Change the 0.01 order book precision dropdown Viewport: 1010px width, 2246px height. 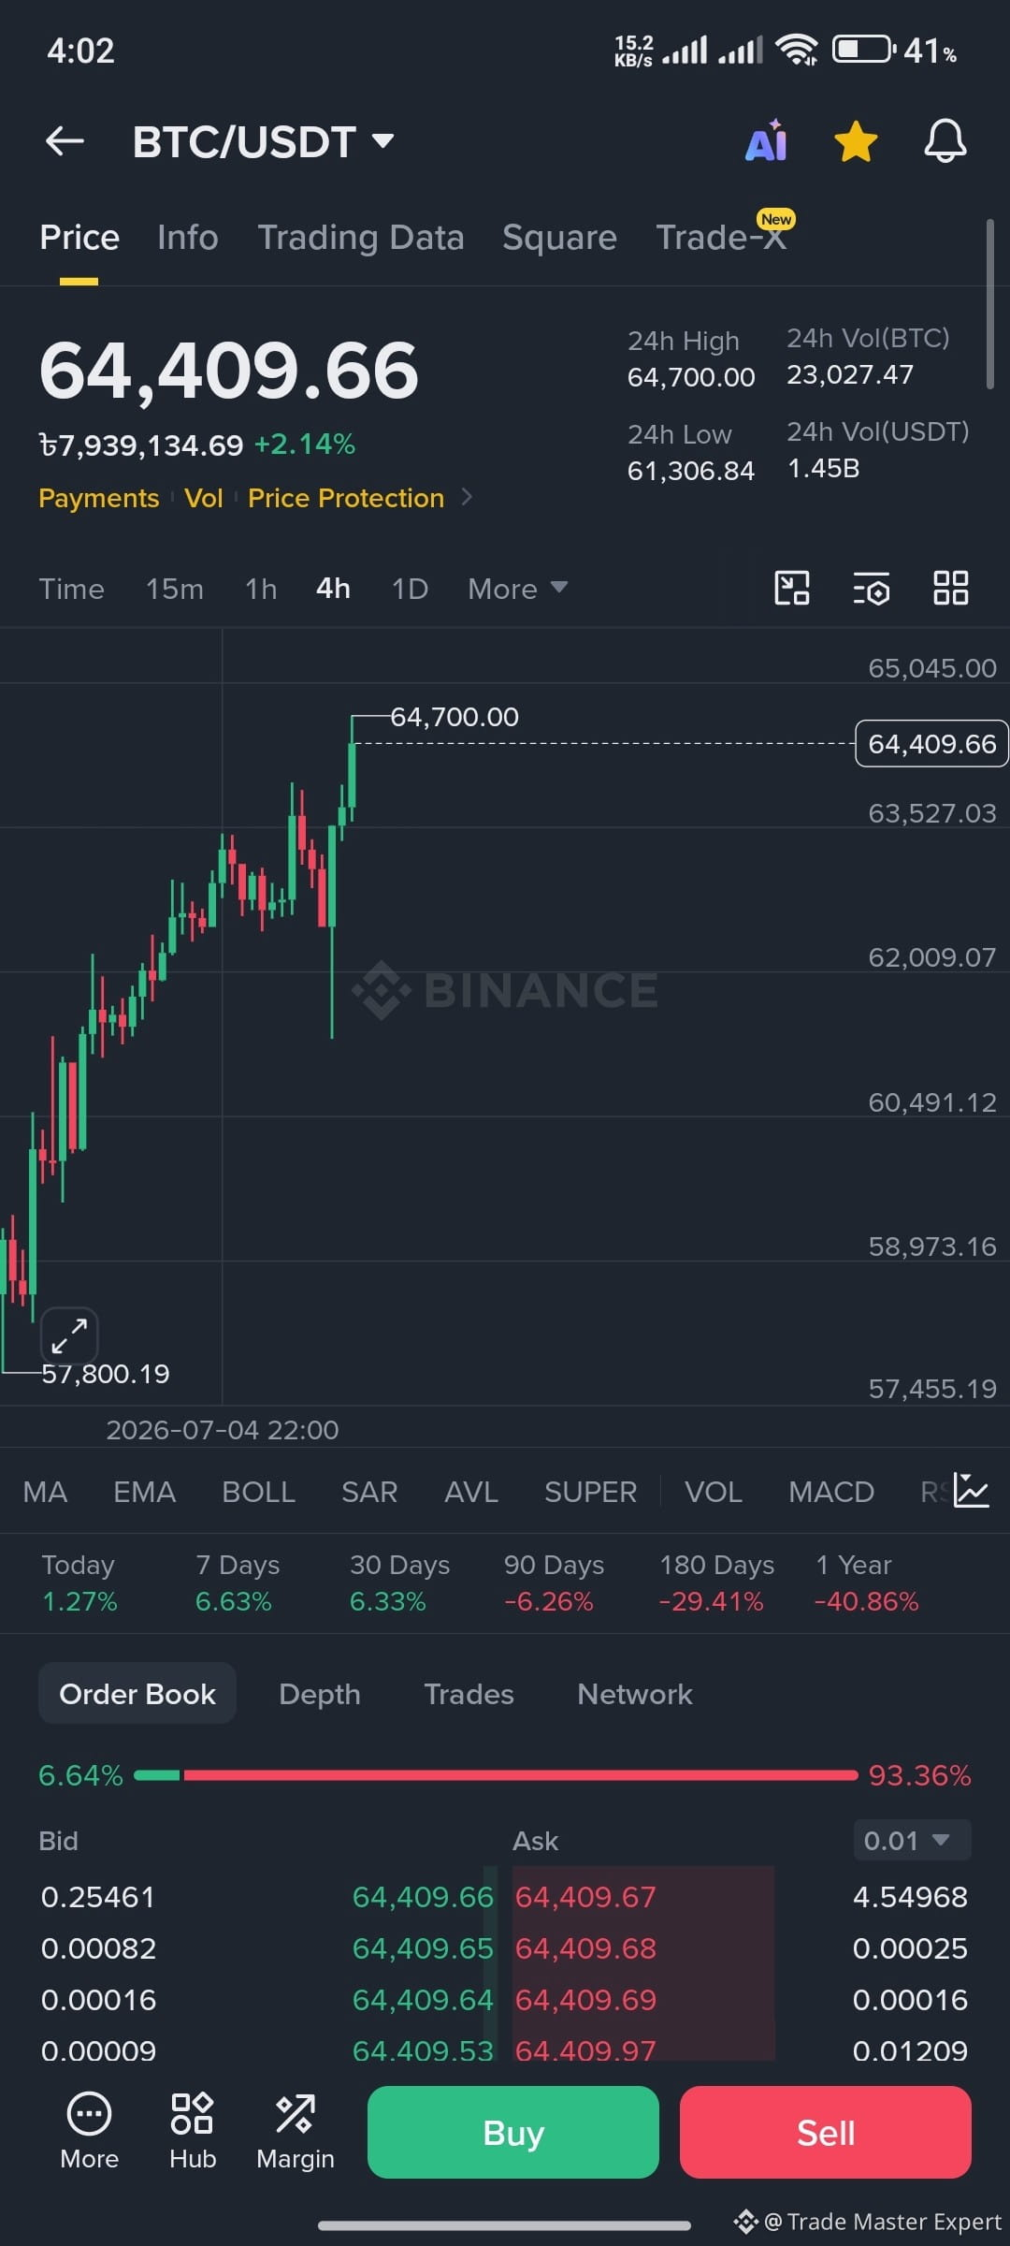[x=912, y=1841]
